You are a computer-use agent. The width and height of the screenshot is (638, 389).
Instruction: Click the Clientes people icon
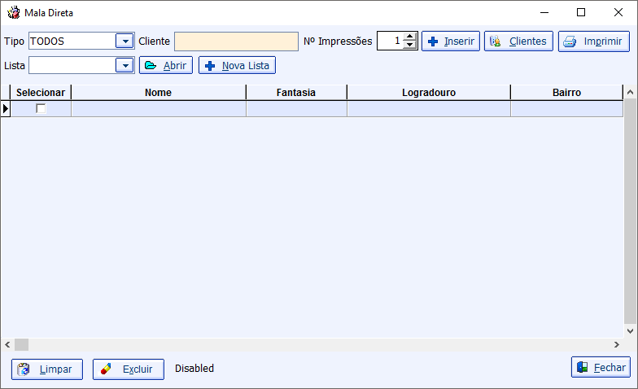[x=495, y=41]
